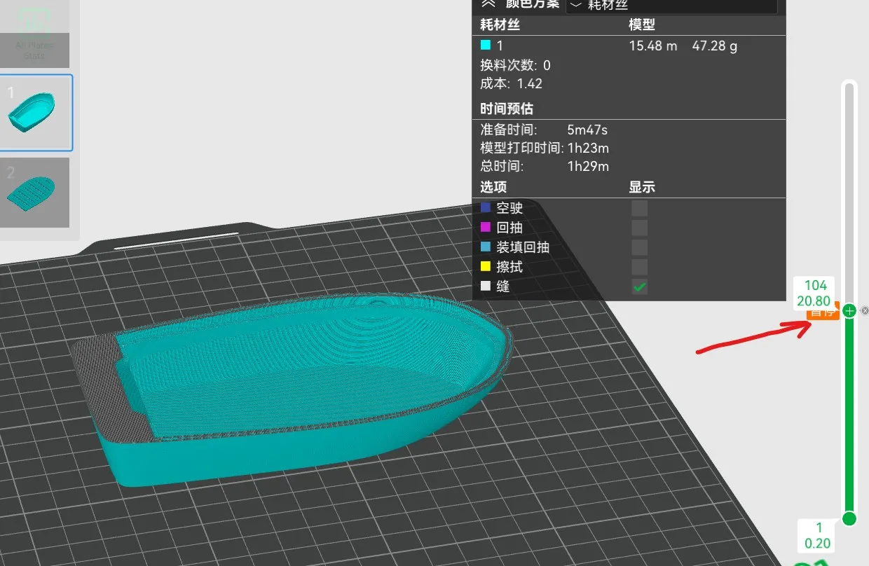Click the 时间预估 section heading
This screenshot has width=869, height=566.
(507, 109)
